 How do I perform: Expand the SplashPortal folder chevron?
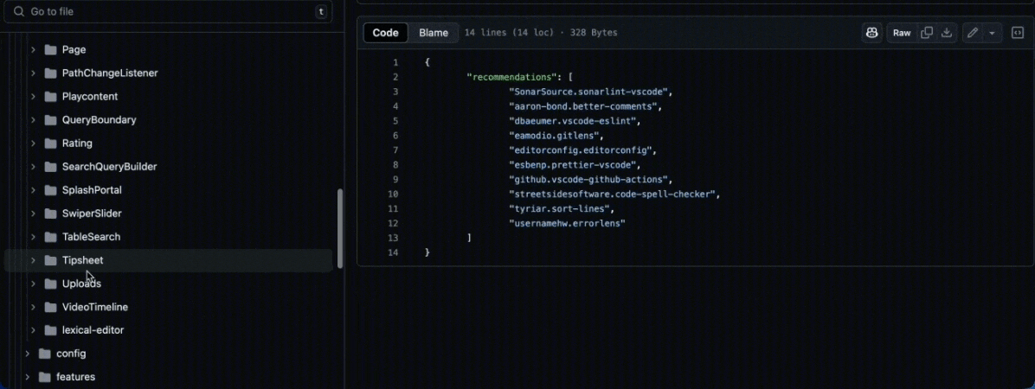33,190
